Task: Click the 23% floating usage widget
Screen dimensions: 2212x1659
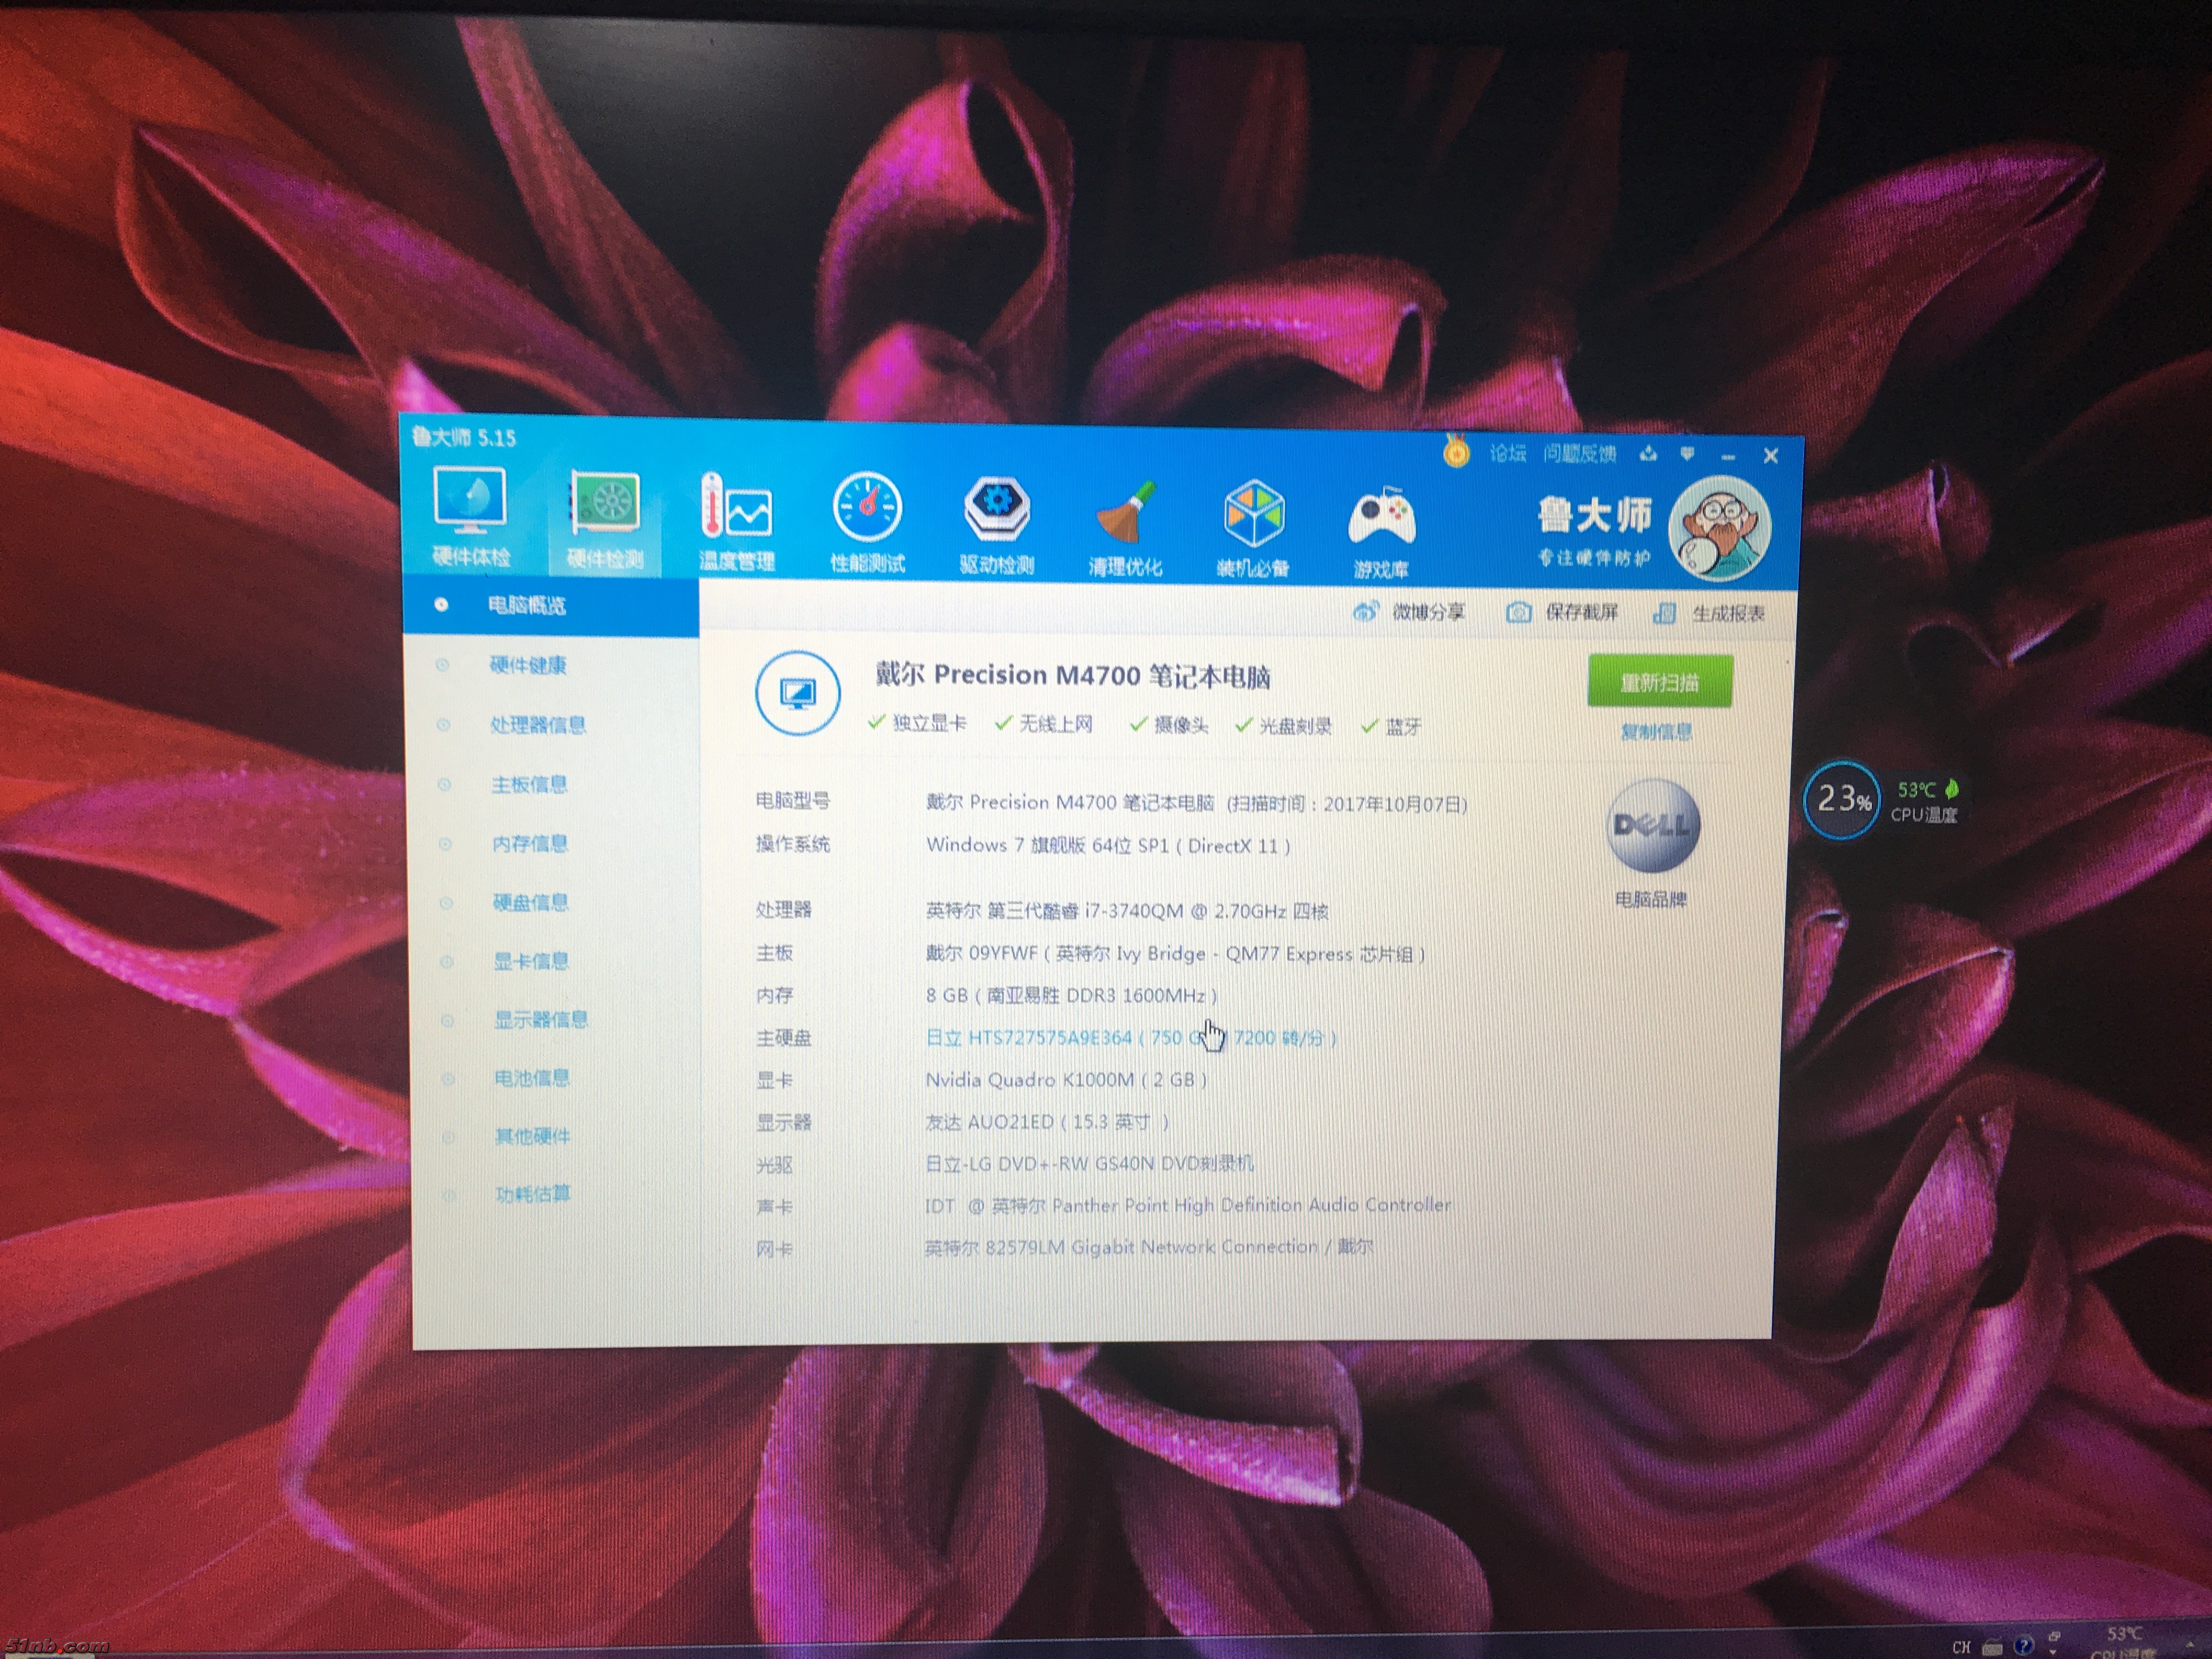Action: [x=1842, y=799]
